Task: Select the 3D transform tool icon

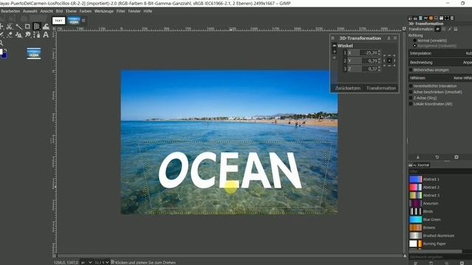Action: coord(36,26)
